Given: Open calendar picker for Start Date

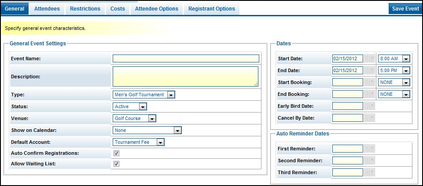Looking at the screenshot, I should (x=370, y=58).
